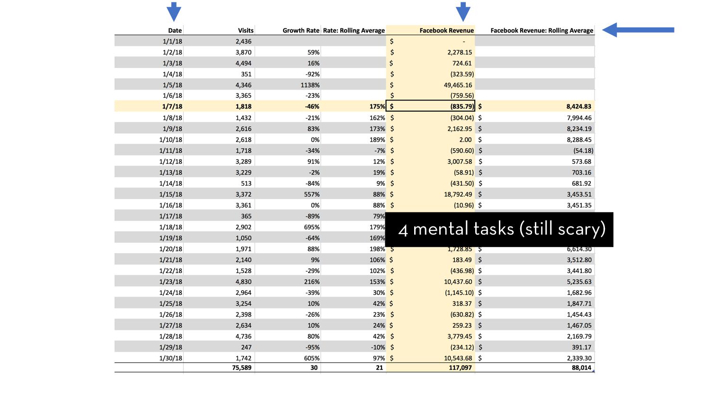Screen dimensions: 710x400
Task: Select the 59% growth rate cell
Action: click(x=313, y=52)
